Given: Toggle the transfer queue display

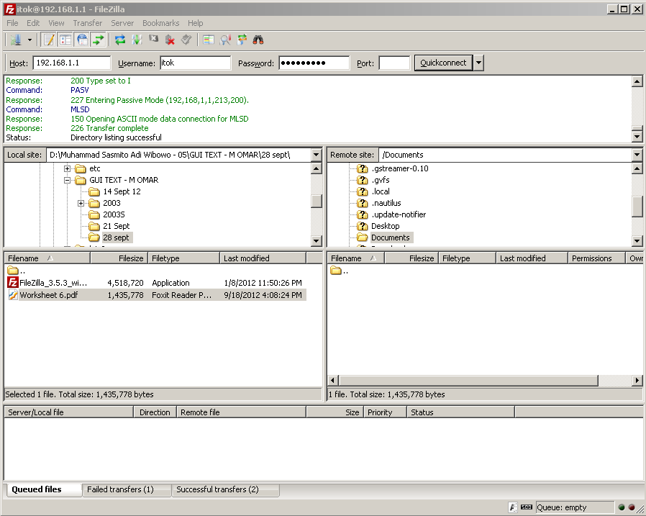Looking at the screenshot, I should [x=99, y=40].
